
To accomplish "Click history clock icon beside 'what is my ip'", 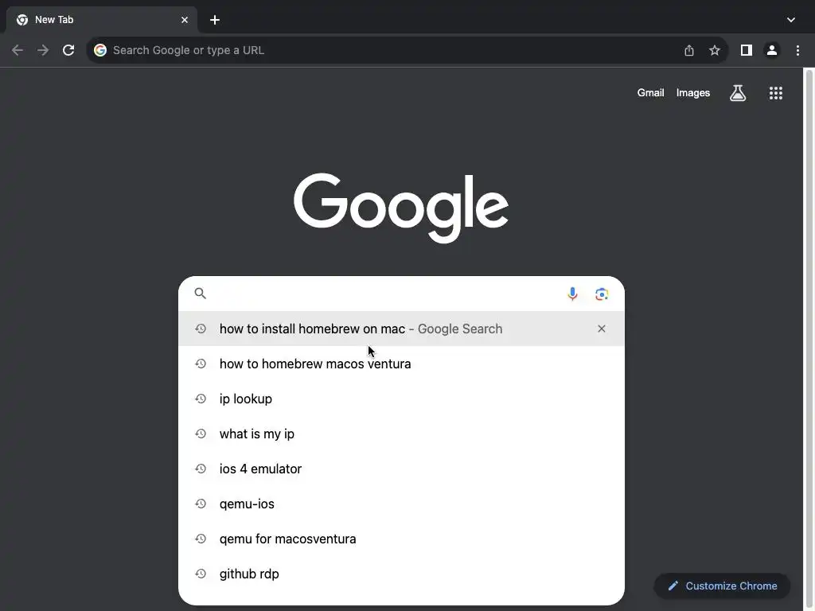I will 201,434.
